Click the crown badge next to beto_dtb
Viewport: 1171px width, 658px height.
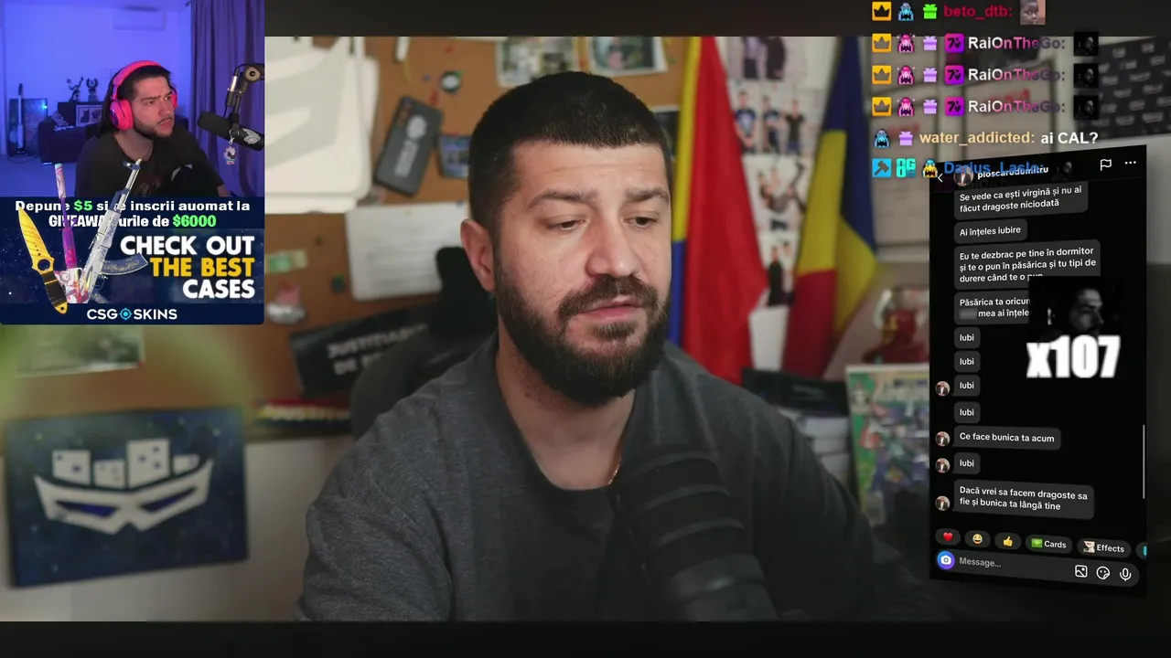[881, 12]
